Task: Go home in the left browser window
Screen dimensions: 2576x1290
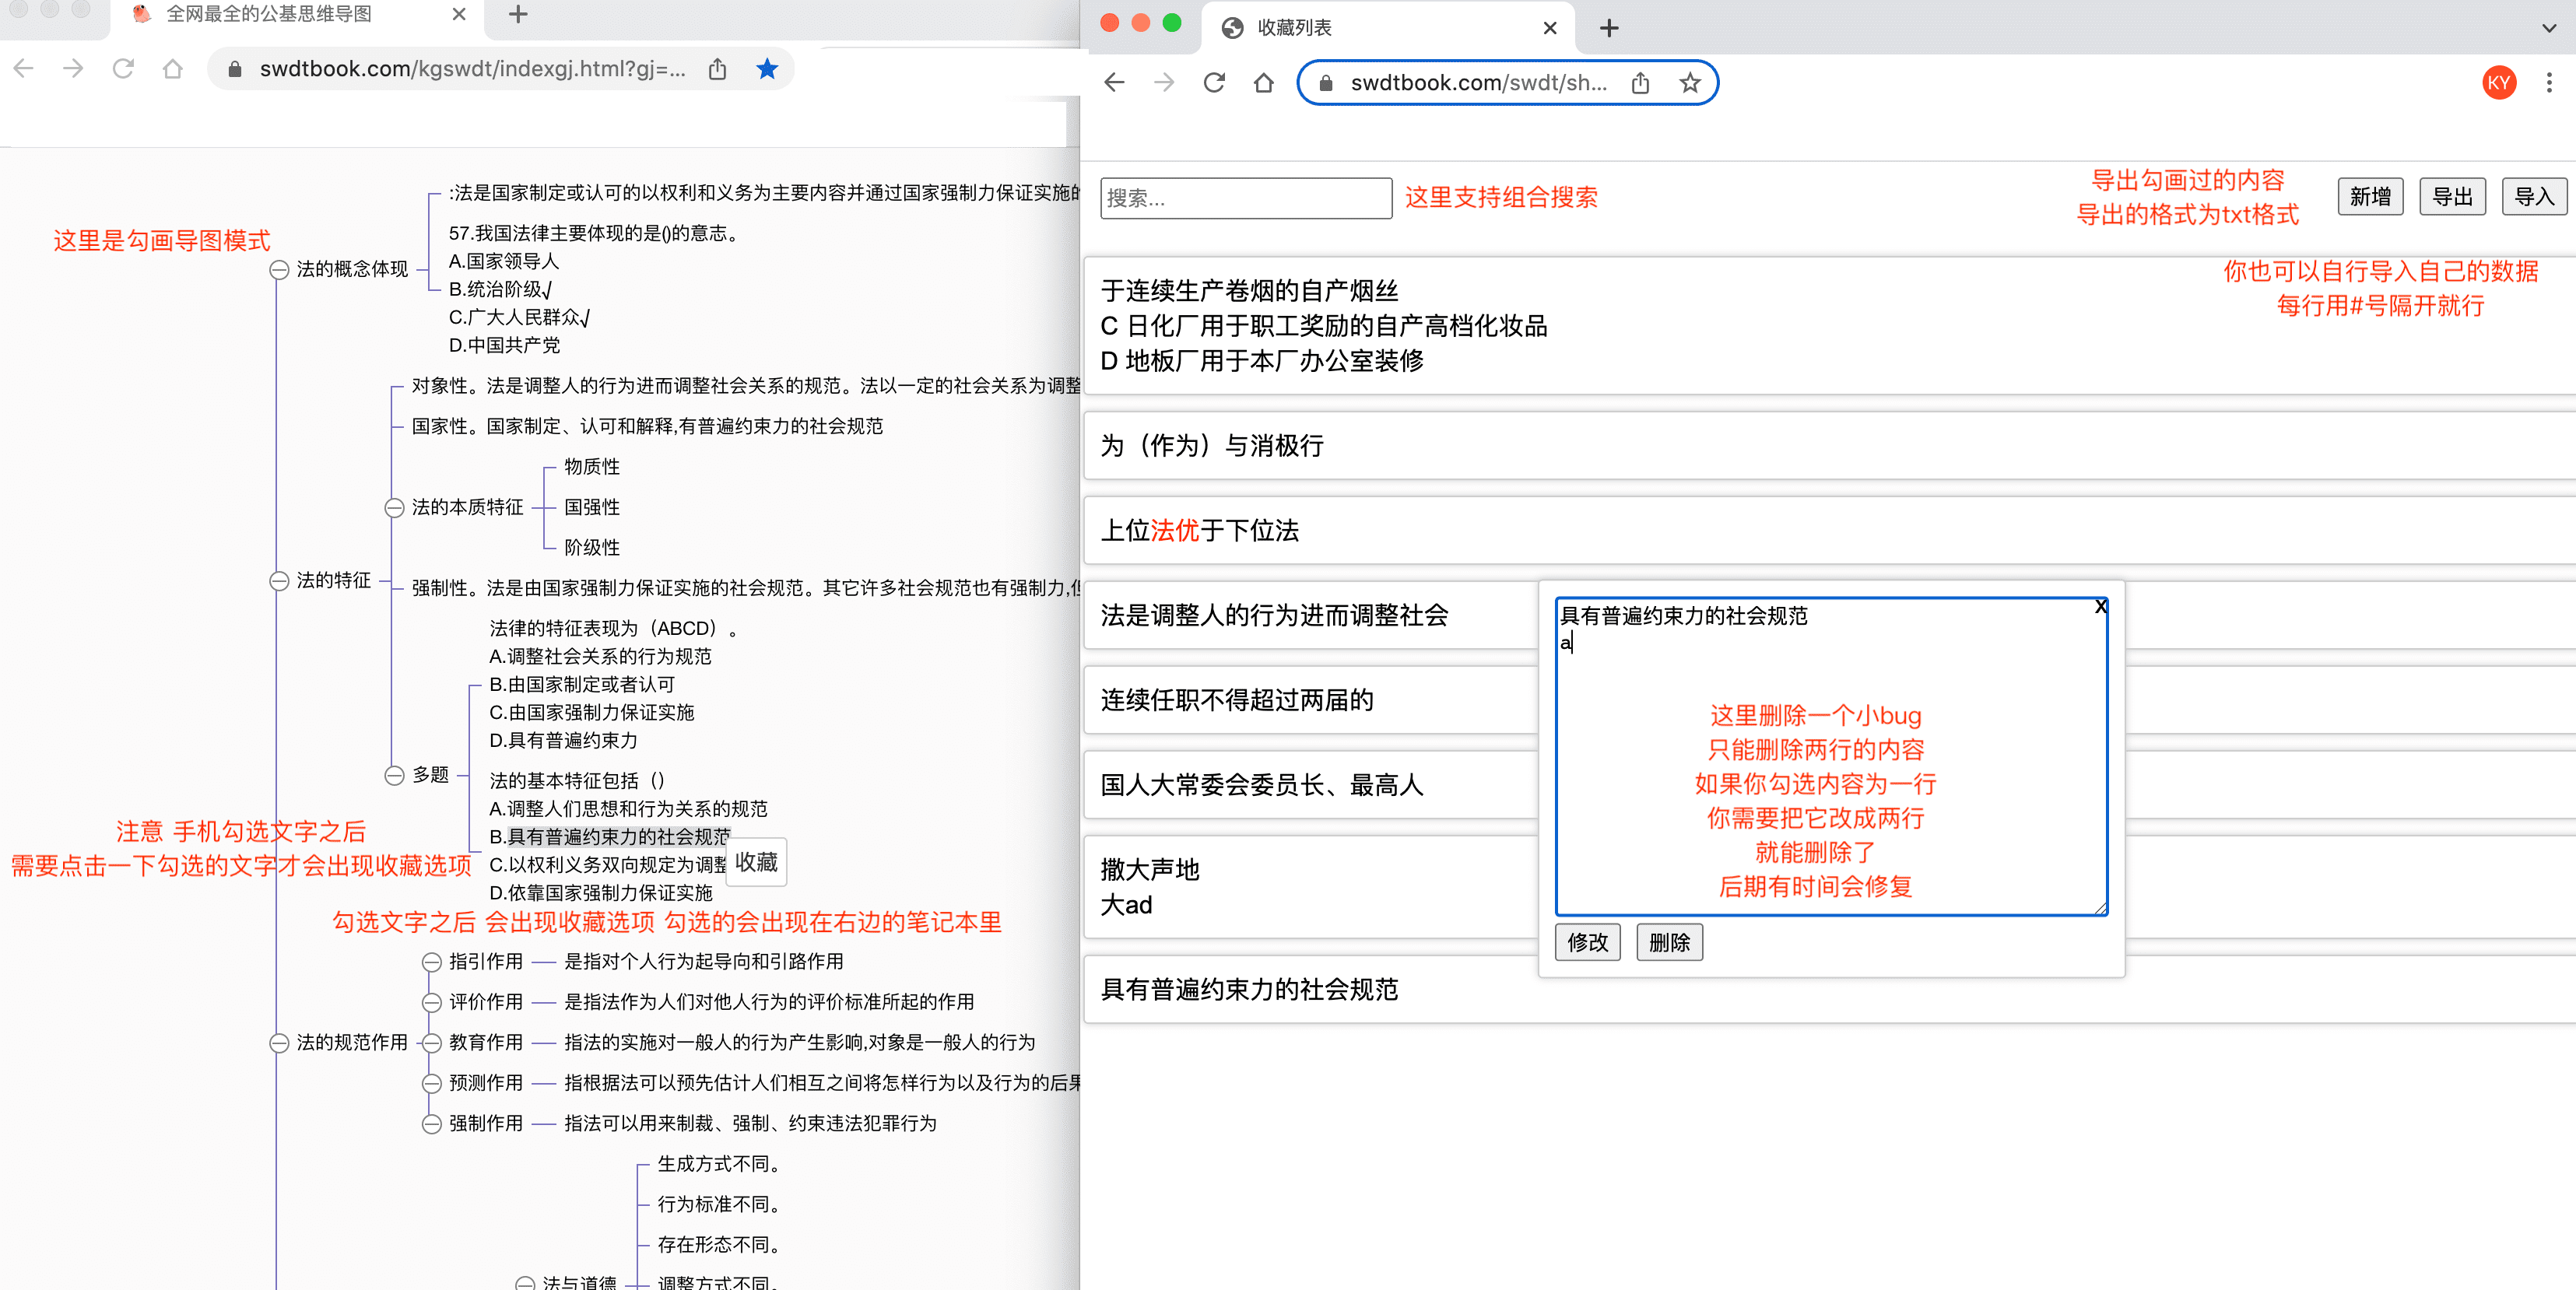Action: 173,68
